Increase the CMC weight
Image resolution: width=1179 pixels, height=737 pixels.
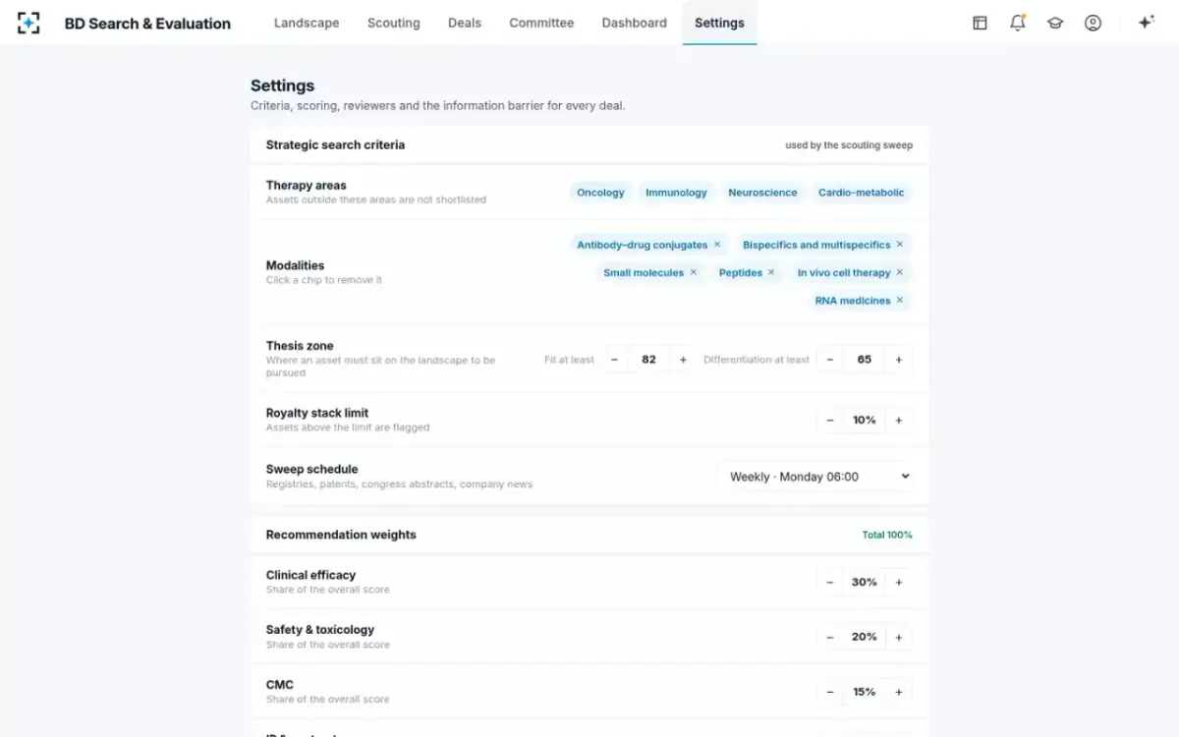(898, 692)
